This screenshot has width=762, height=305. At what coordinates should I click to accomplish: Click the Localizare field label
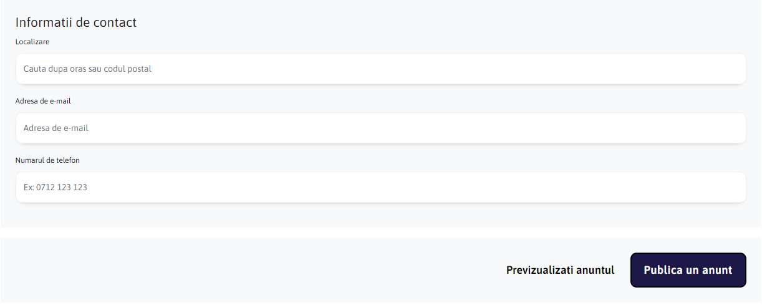32,42
